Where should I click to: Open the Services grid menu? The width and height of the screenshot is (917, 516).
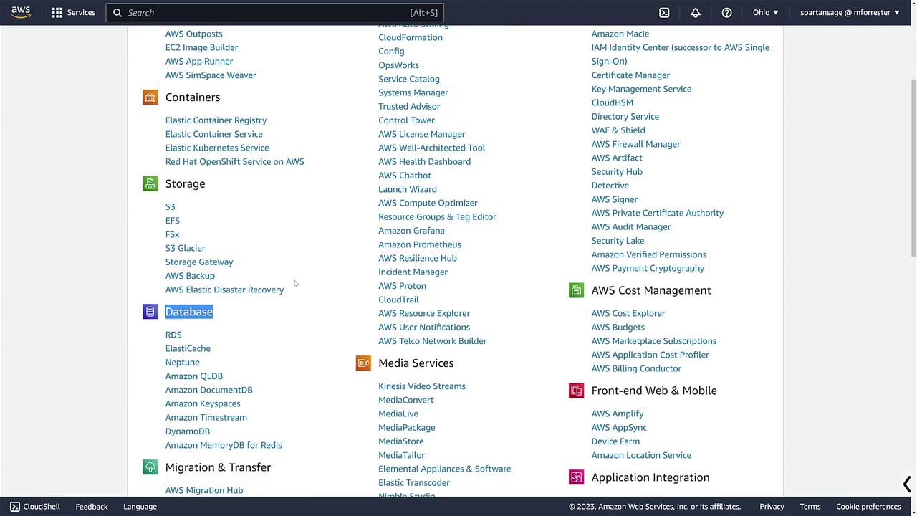point(73,12)
